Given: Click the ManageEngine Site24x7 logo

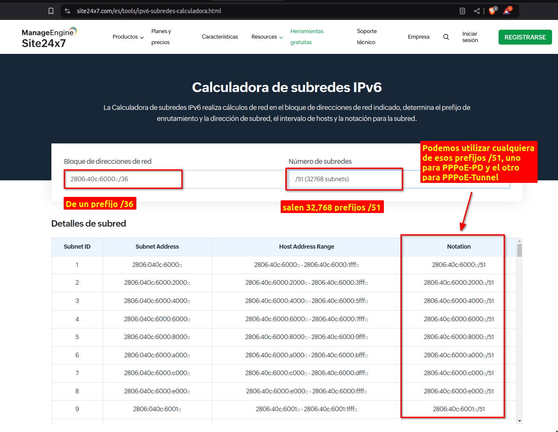Looking at the screenshot, I should (x=49, y=37).
